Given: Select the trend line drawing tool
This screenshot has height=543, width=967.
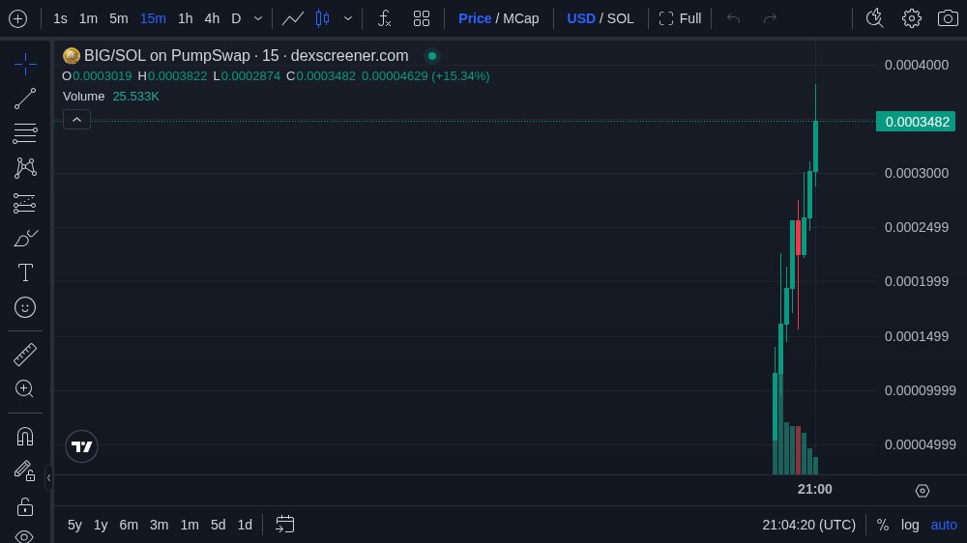Looking at the screenshot, I should [25, 99].
